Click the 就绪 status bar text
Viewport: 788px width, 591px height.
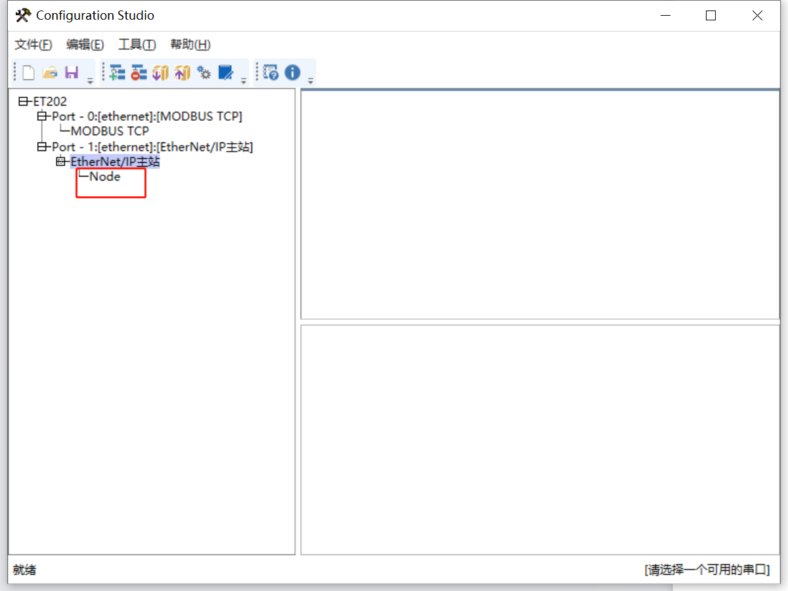click(x=24, y=570)
